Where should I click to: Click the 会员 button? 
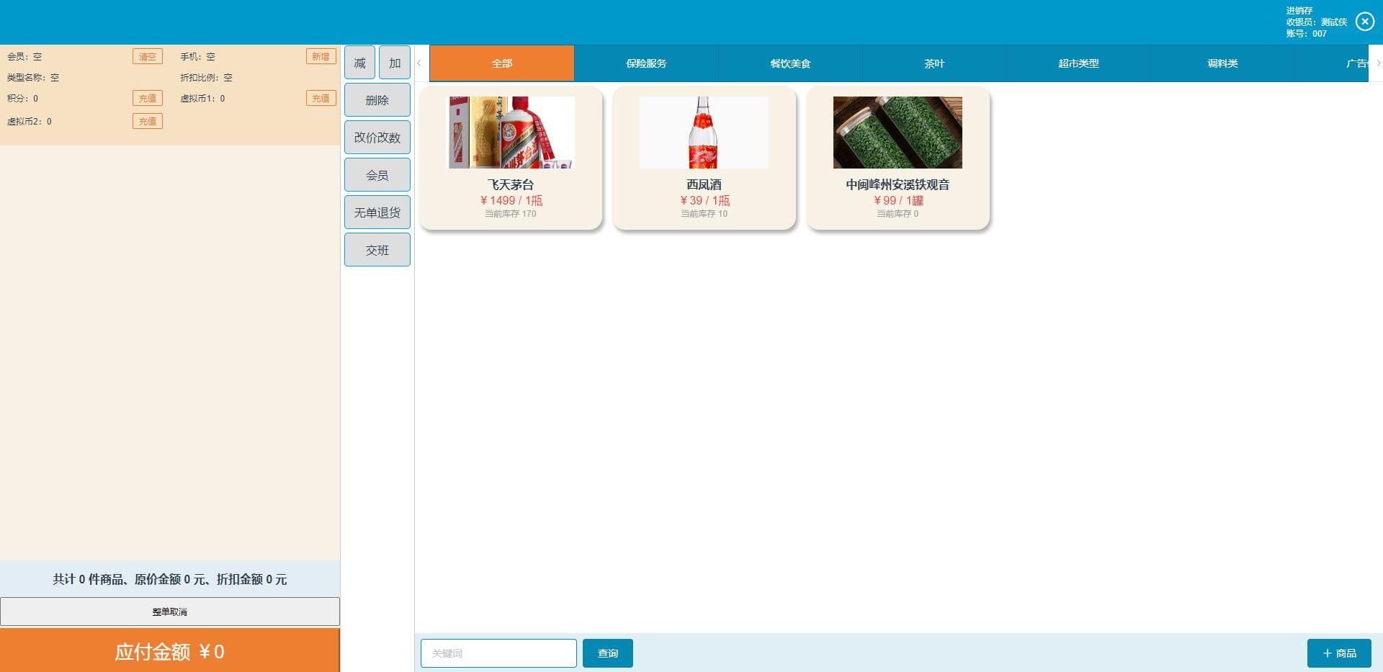tap(377, 175)
